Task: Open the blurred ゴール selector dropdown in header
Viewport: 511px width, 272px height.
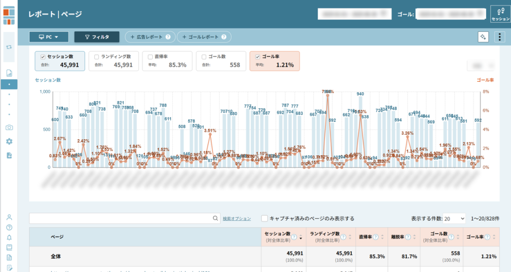Action: (451, 14)
